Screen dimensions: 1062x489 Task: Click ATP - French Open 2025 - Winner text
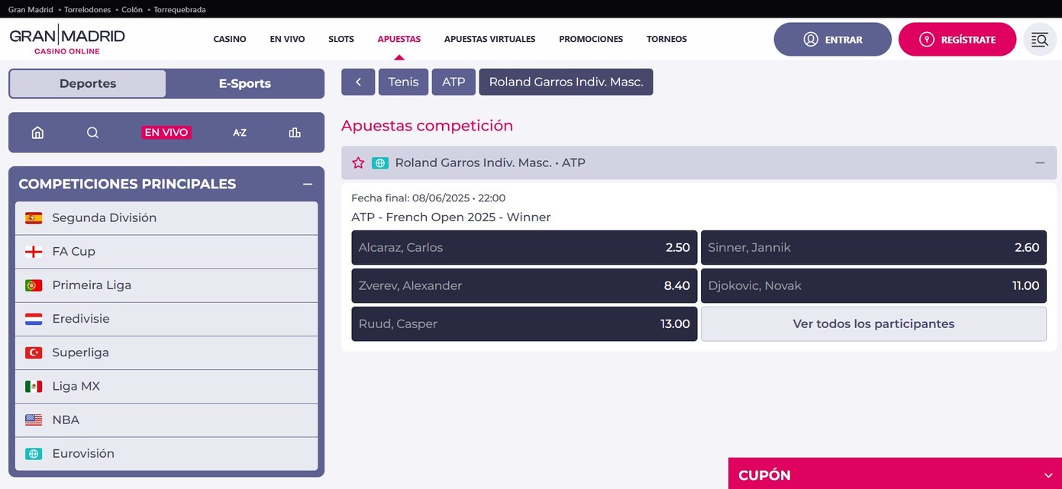pos(450,217)
